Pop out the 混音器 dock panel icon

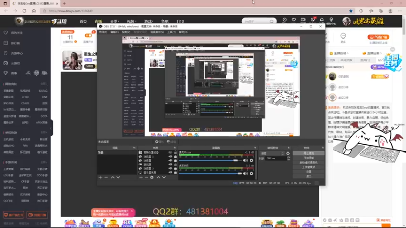(255, 148)
